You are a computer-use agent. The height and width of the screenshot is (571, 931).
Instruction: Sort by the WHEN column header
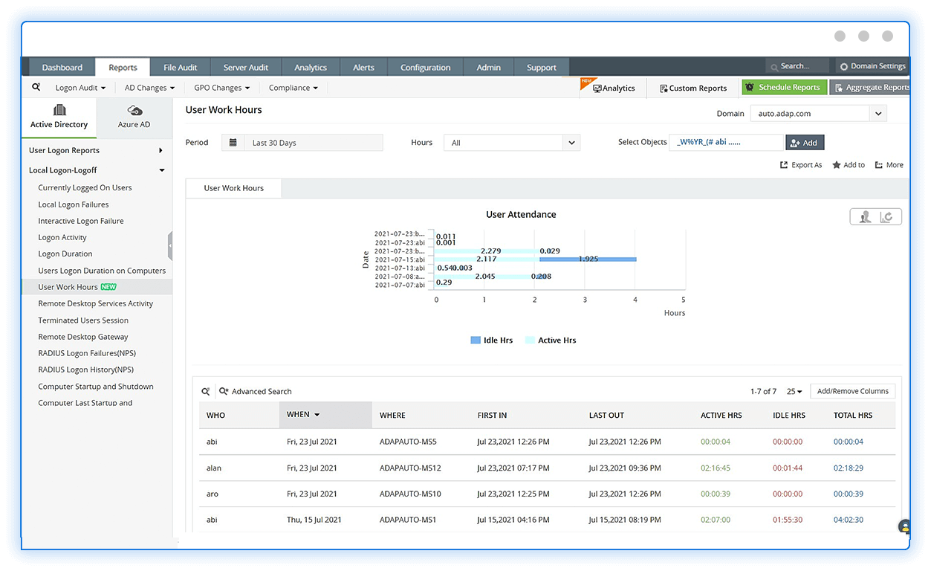tap(325, 415)
